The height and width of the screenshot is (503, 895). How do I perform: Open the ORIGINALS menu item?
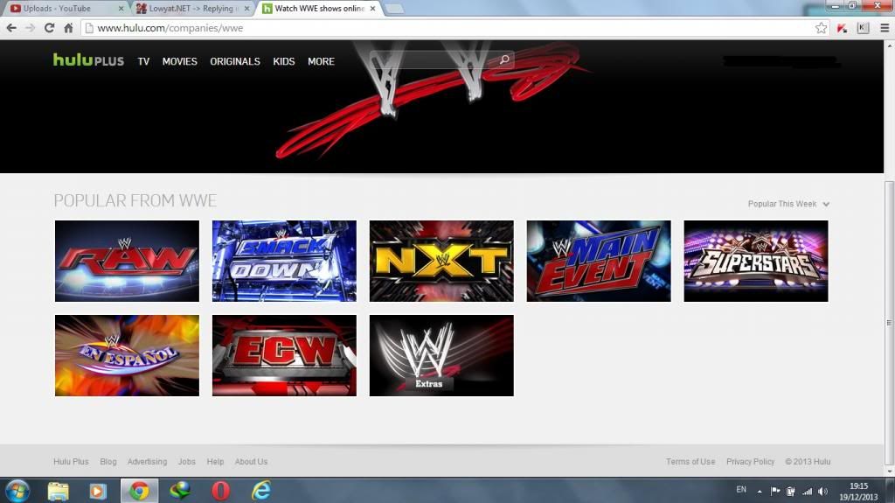pos(235,62)
